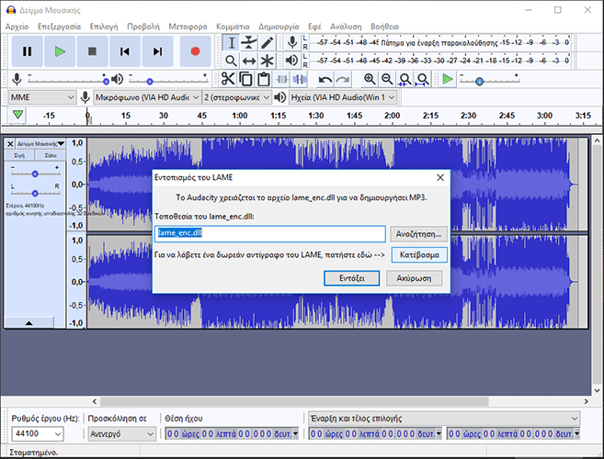This screenshot has width=604, height=459.
Task: Click the track gain slider handle
Action: [x=35, y=174]
